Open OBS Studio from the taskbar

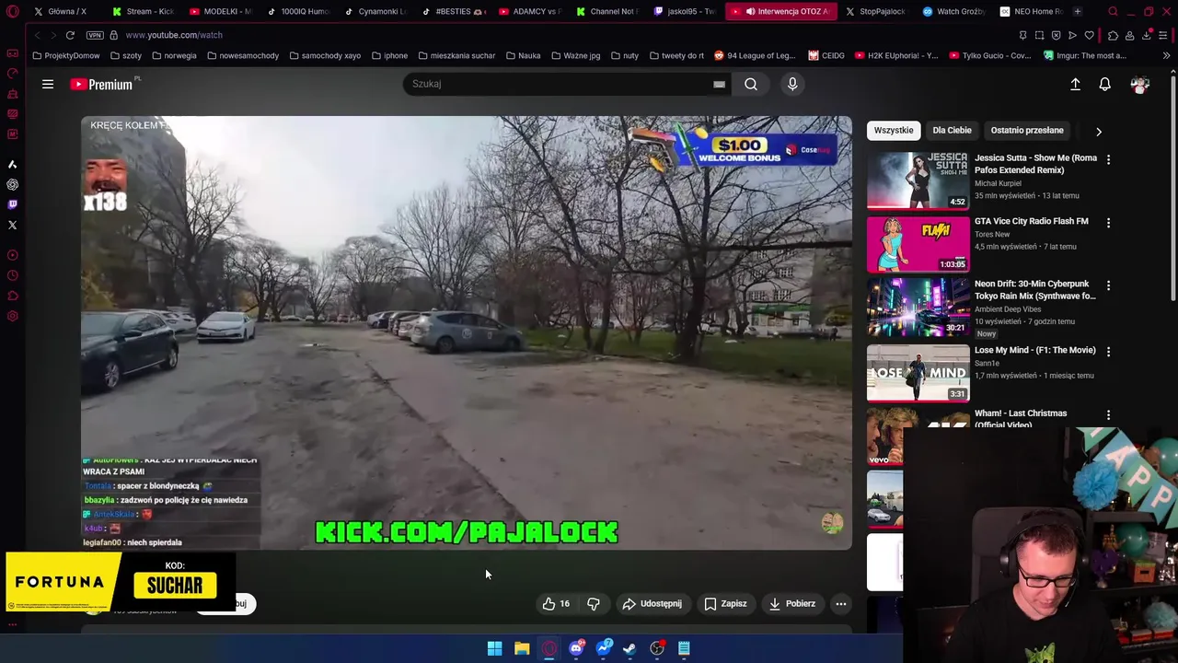pyautogui.click(x=657, y=648)
